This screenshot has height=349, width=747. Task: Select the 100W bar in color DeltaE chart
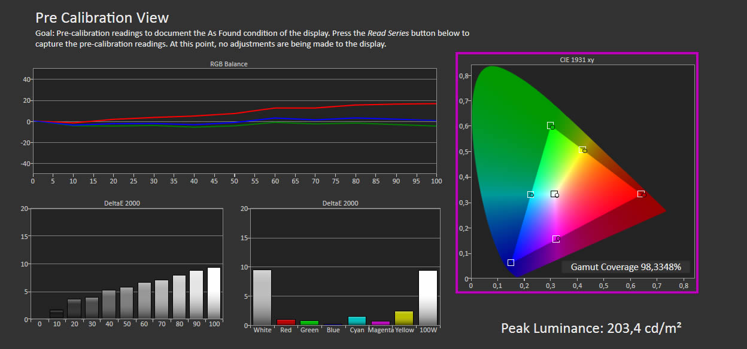pos(427,297)
